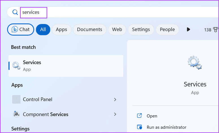Click the Control Panel icon

pos(16,99)
